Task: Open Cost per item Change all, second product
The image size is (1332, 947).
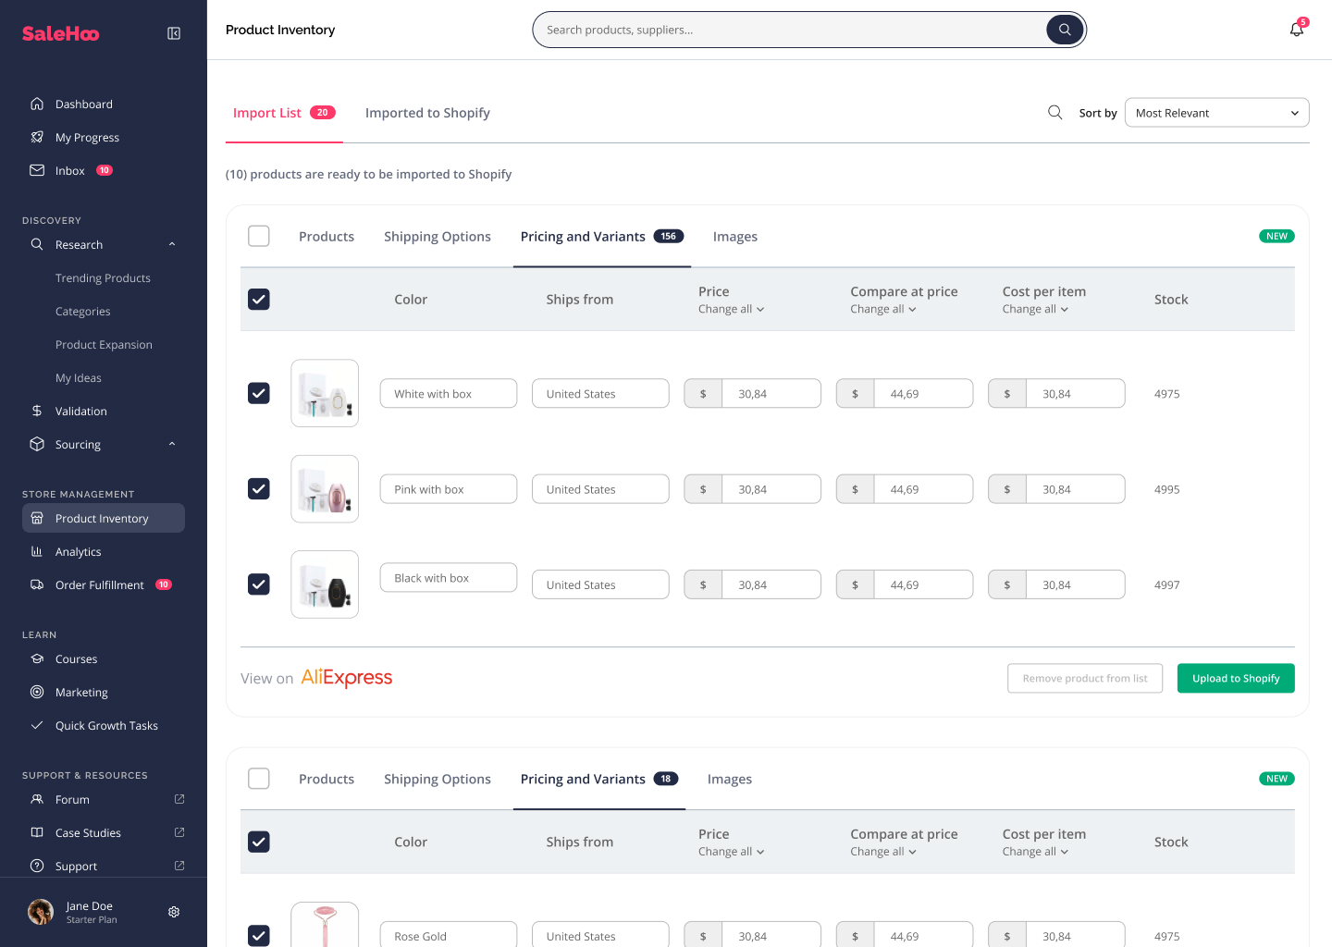Action: (x=1035, y=852)
